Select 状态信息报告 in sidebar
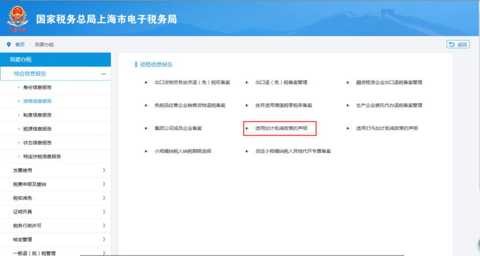 pyautogui.click(x=37, y=142)
